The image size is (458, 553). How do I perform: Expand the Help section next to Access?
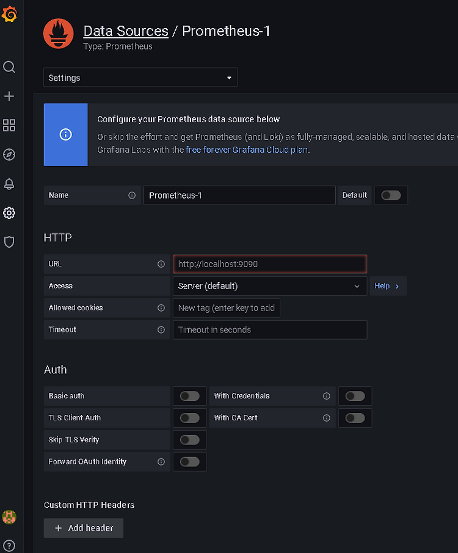(x=388, y=286)
